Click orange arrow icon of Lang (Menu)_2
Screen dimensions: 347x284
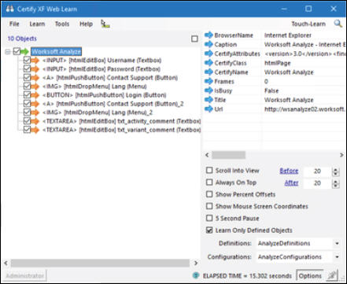35,112
